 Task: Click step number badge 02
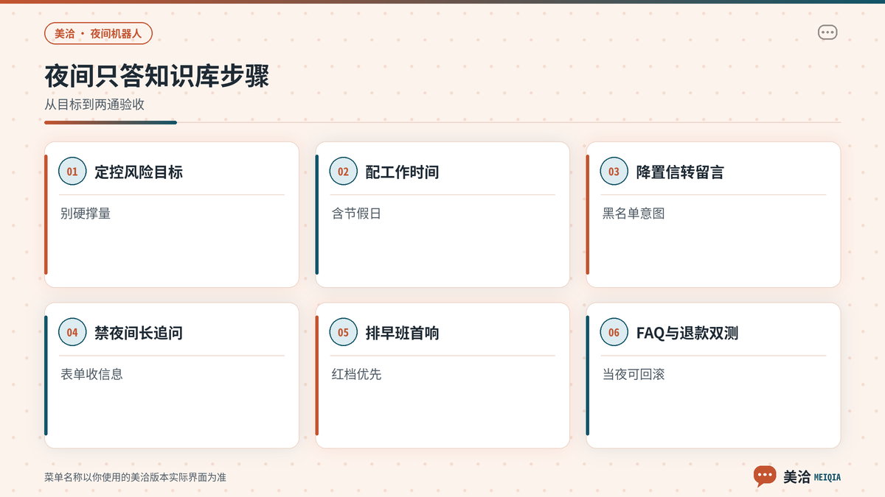point(343,172)
